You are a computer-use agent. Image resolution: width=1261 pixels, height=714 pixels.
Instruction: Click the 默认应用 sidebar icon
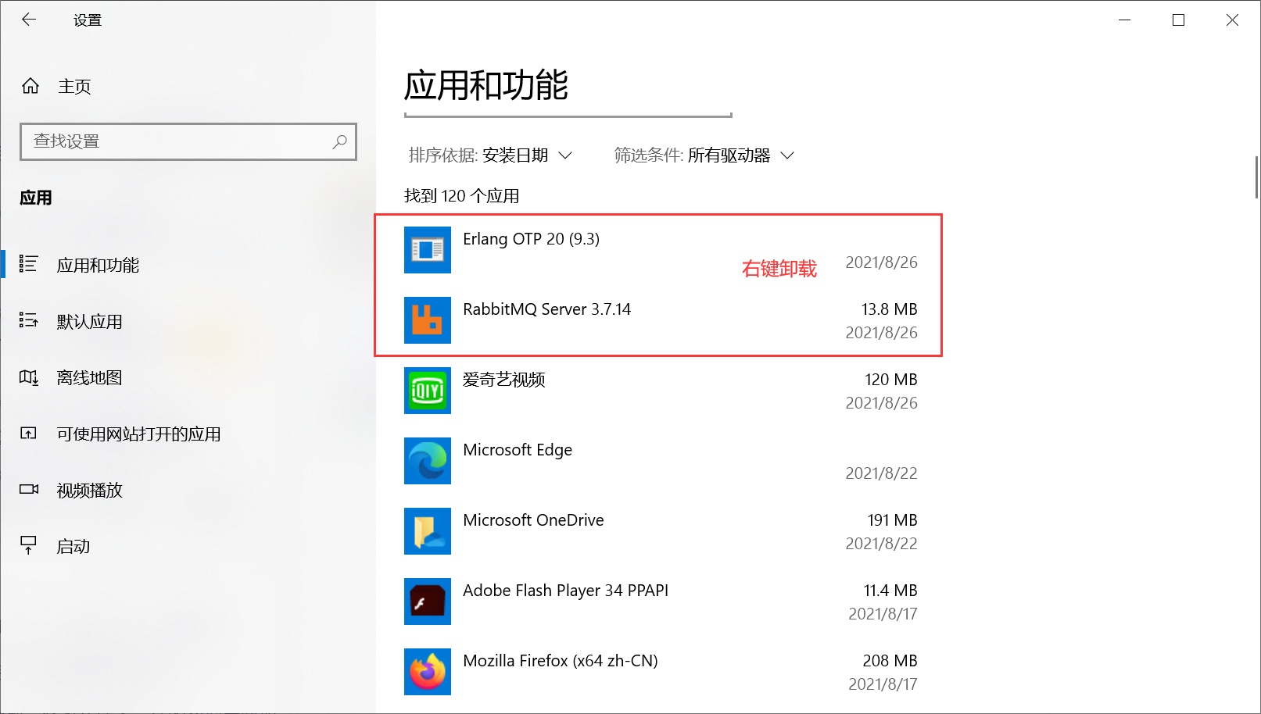coord(28,320)
